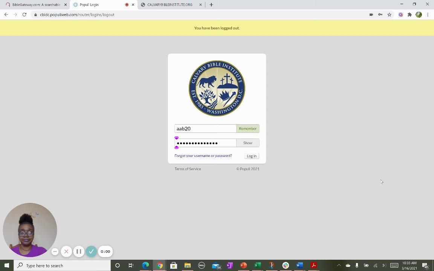Image resolution: width=434 pixels, height=271 pixels.
Task: Select Google Chrome on the taskbar
Action: coord(159,265)
